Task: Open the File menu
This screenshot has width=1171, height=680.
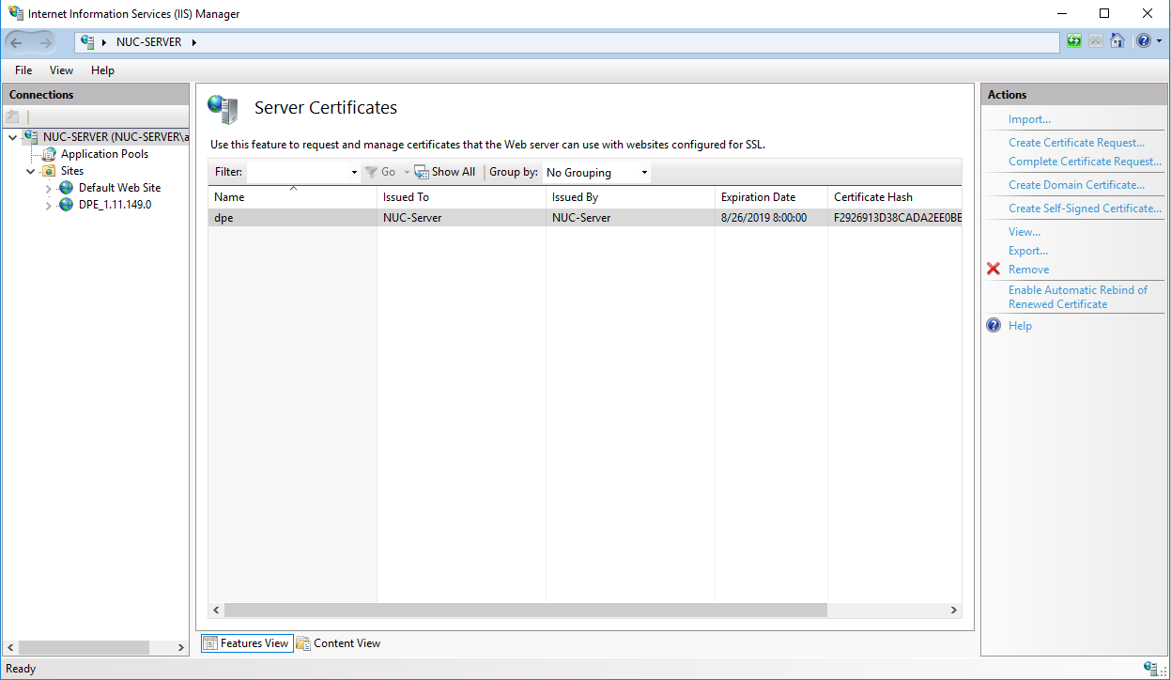Action: pyautogui.click(x=23, y=70)
